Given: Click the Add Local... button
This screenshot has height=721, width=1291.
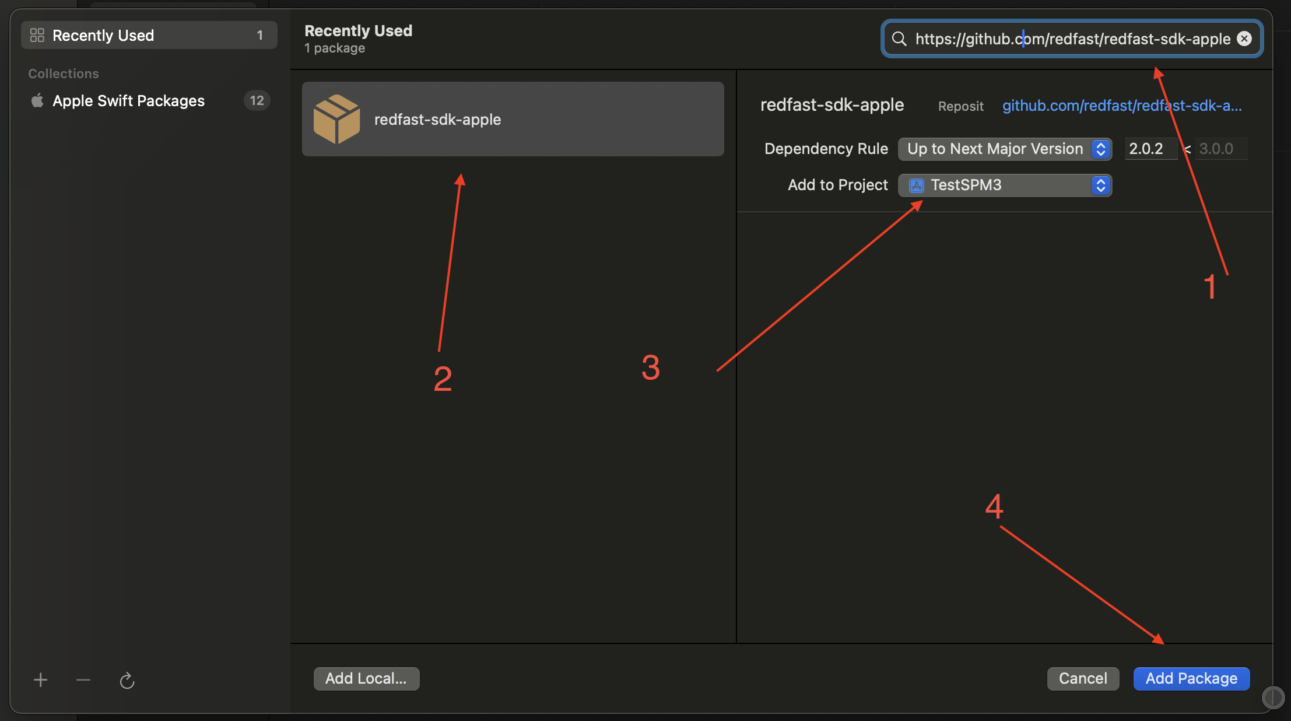Looking at the screenshot, I should coord(366,678).
